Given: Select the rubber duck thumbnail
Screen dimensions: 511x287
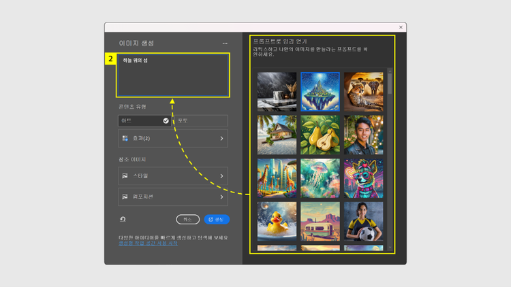Looking at the screenshot, I should [277, 222].
